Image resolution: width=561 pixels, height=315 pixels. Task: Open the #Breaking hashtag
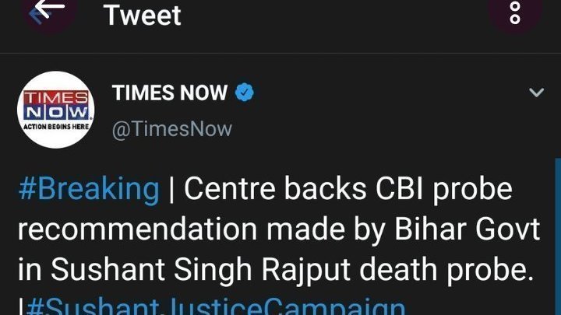coord(88,189)
